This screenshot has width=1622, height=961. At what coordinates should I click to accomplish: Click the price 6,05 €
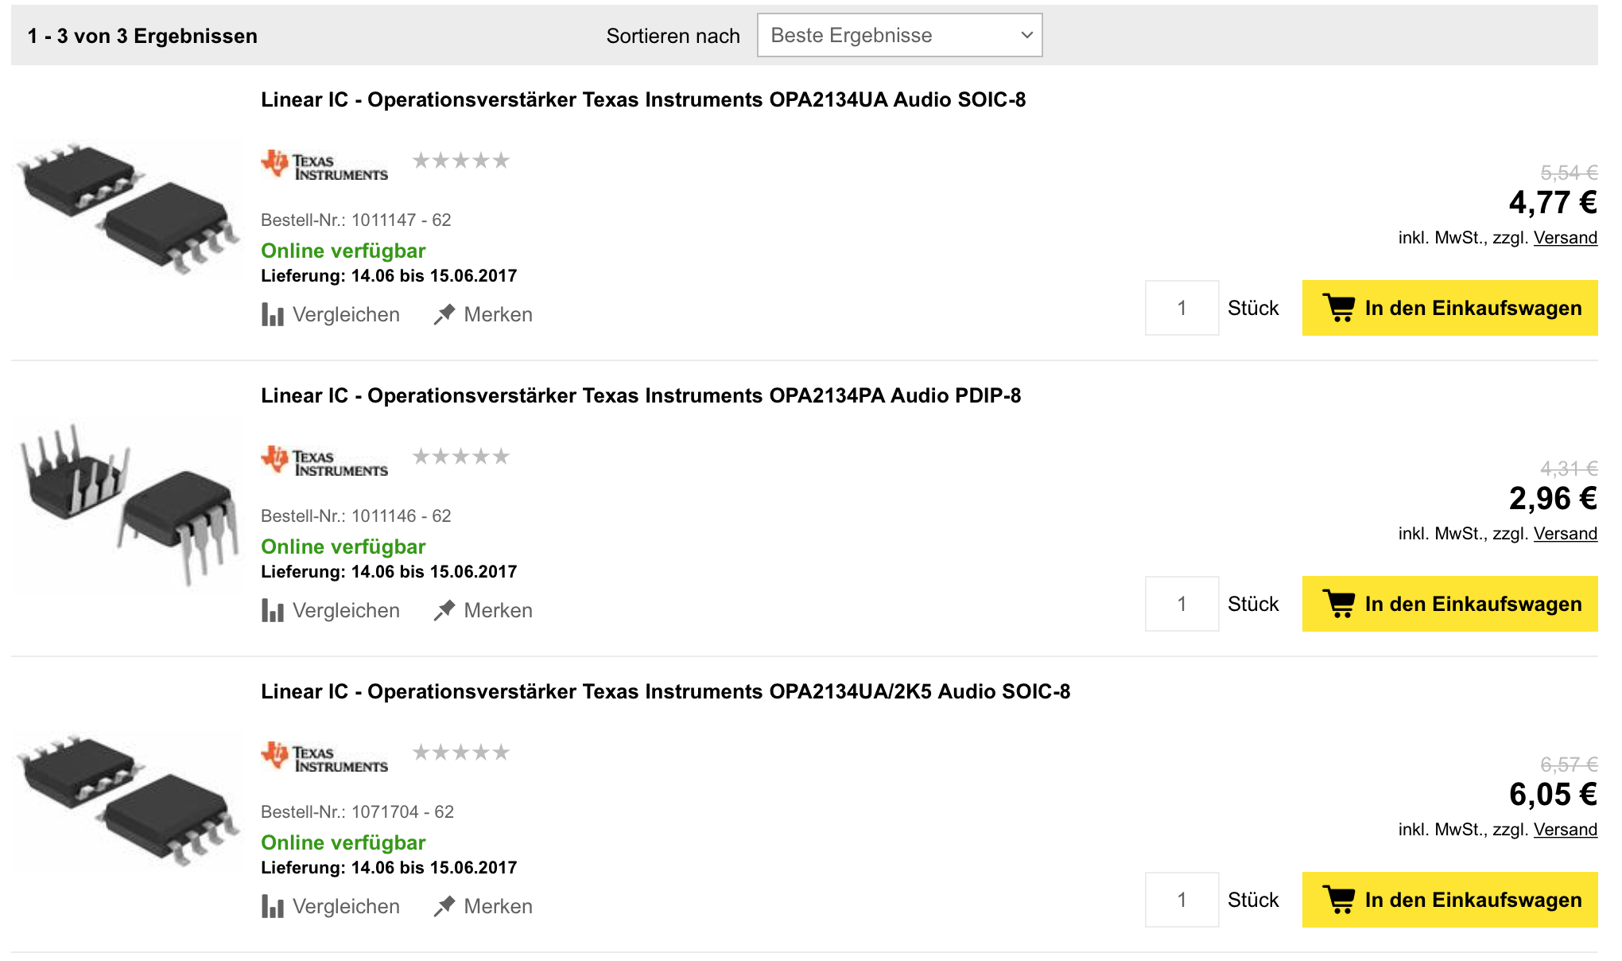[x=1553, y=795]
